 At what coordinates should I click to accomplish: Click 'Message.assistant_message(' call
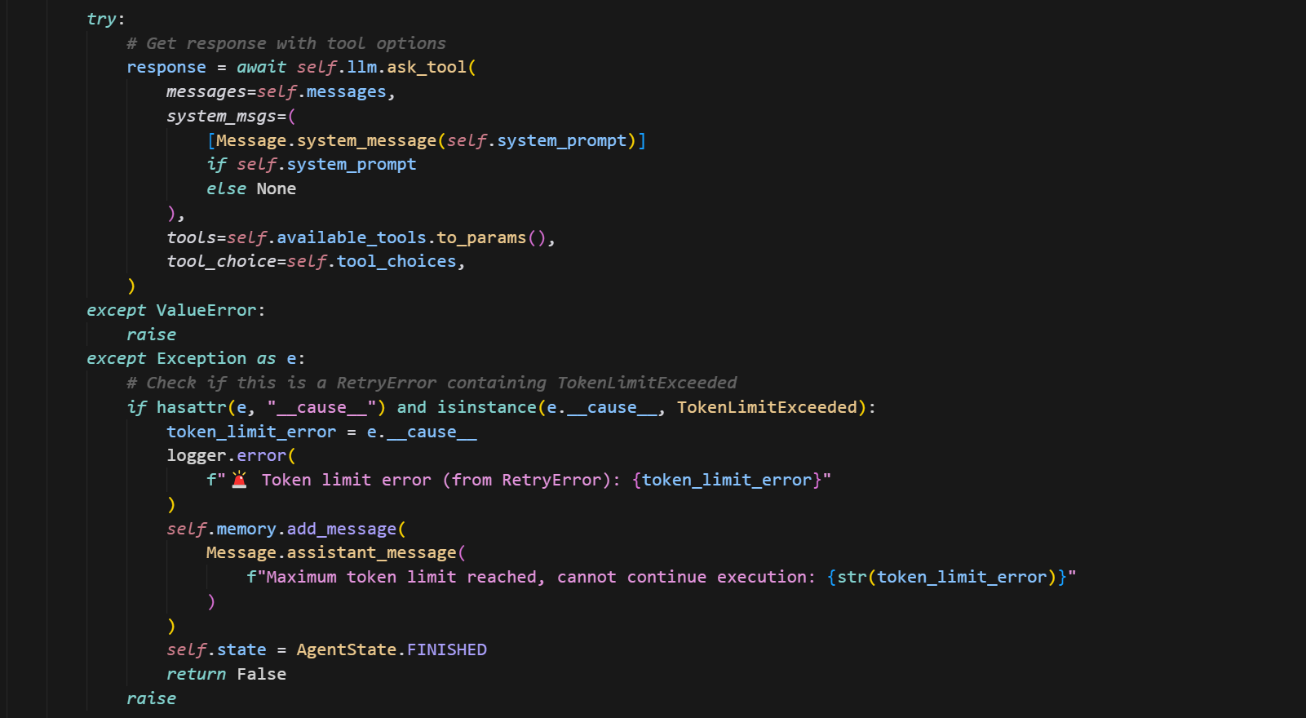[x=336, y=552]
